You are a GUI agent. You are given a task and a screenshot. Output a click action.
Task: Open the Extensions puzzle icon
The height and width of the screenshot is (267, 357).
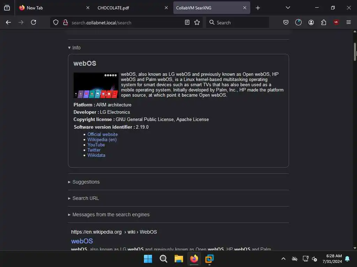(324, 22)
